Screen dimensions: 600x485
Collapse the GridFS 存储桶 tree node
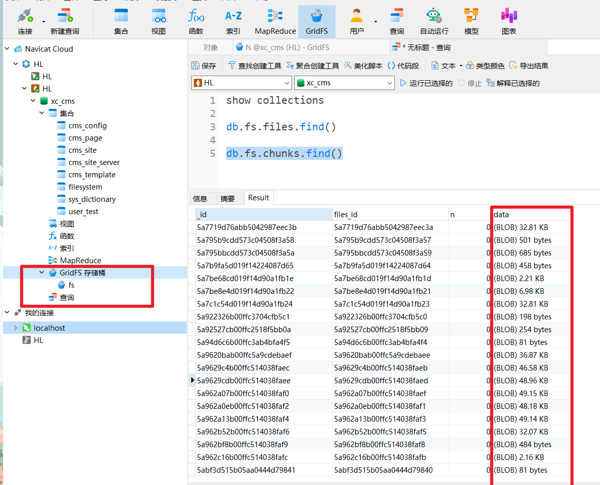pyautogui.click(x=42, y=273)
